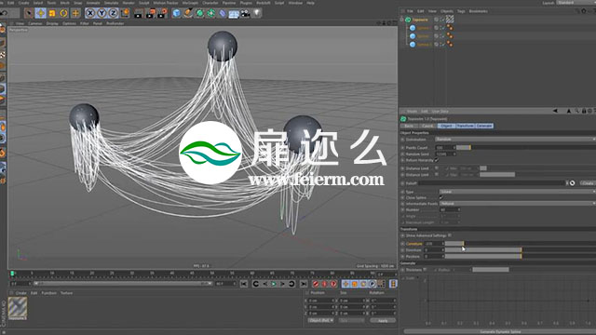Image resolution: width=596 pixels, height=335 pixels.
Task: Add a Light object from toolbar
Action: [257, 13]
